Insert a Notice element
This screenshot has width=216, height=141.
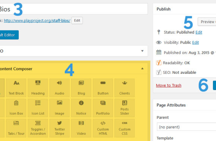pyautogui.click(x=81, y=108)
